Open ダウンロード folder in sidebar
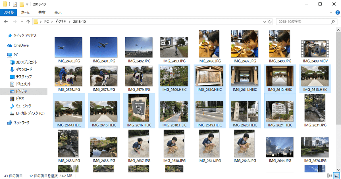The image size is (341, 179). pyautogui.click(x=21, y=70)
